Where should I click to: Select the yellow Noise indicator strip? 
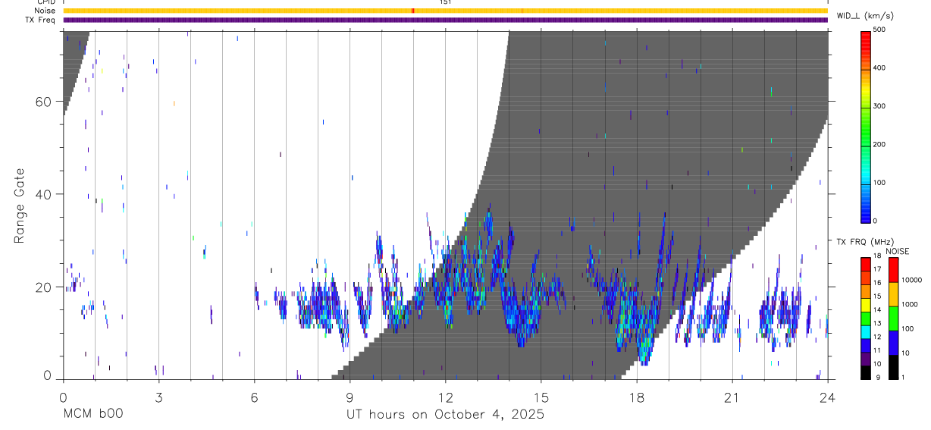(x=445, y=11)
